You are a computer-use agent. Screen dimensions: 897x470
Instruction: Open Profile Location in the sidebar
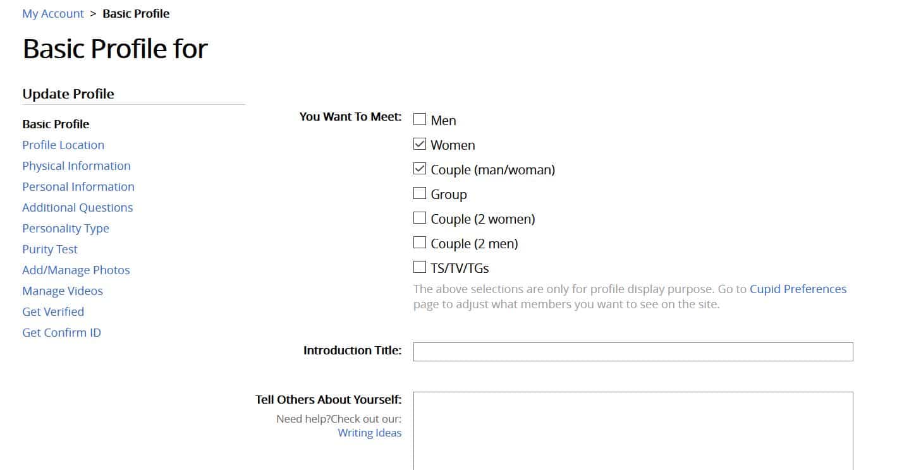pyautogui.click(x=63, y=145)
